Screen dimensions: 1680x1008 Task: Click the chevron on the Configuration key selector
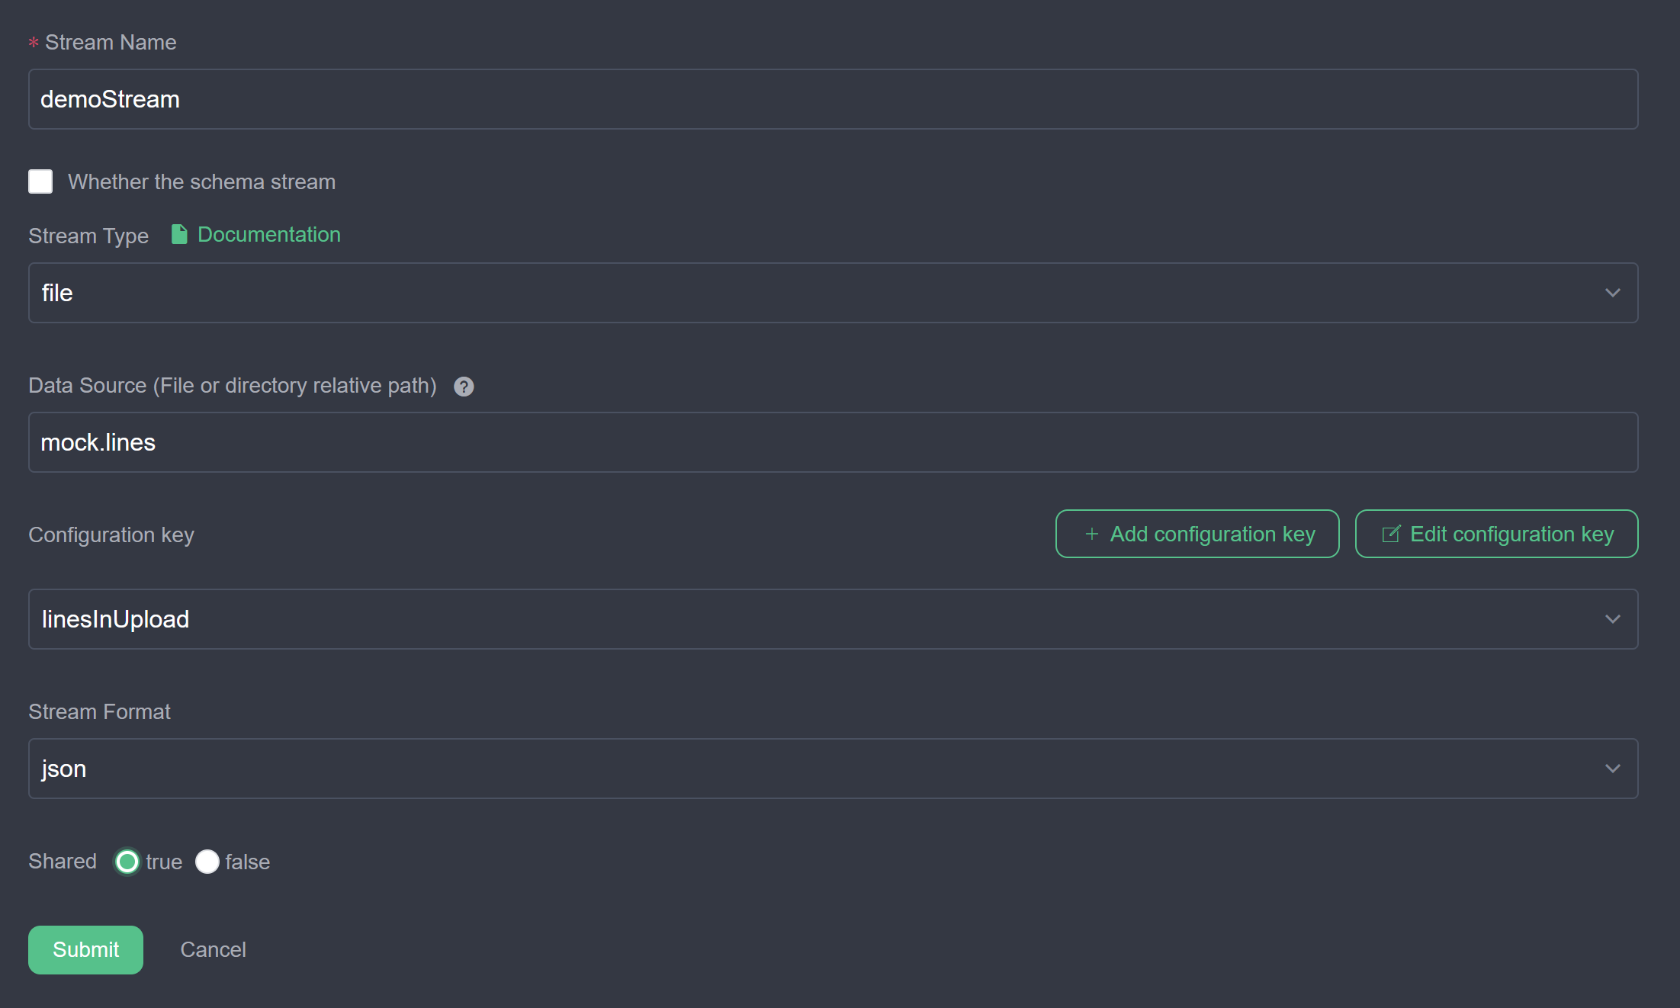[1613, 619]
